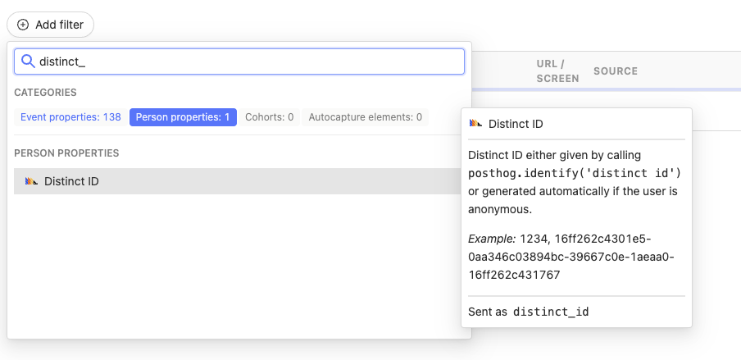741x360 pixels.
Task: Open the Cohorts: 0 category
Action: [270, 117]
